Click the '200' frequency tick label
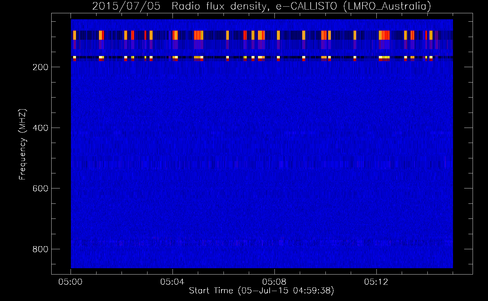This screenshot has width=488, height=301. (40, 67)
